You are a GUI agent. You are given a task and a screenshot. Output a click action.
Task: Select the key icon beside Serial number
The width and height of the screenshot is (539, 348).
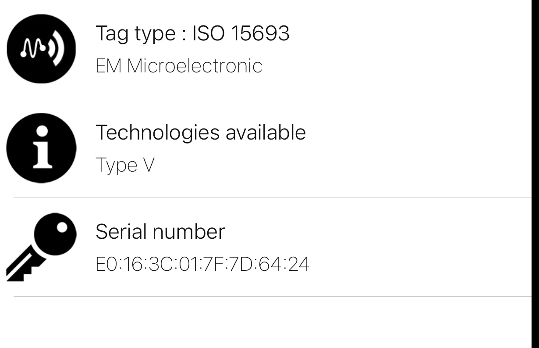pyautogui.click(x=41, y=248)
